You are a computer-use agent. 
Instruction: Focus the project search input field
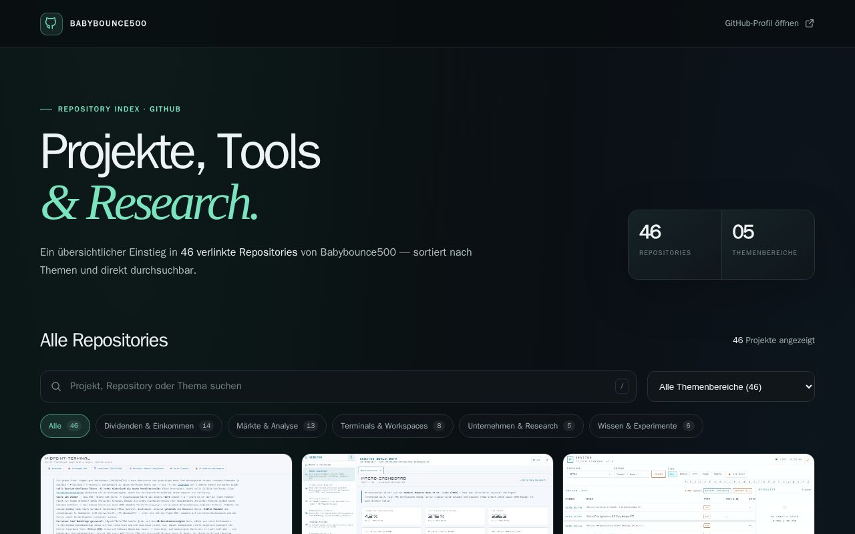point(338,386)
